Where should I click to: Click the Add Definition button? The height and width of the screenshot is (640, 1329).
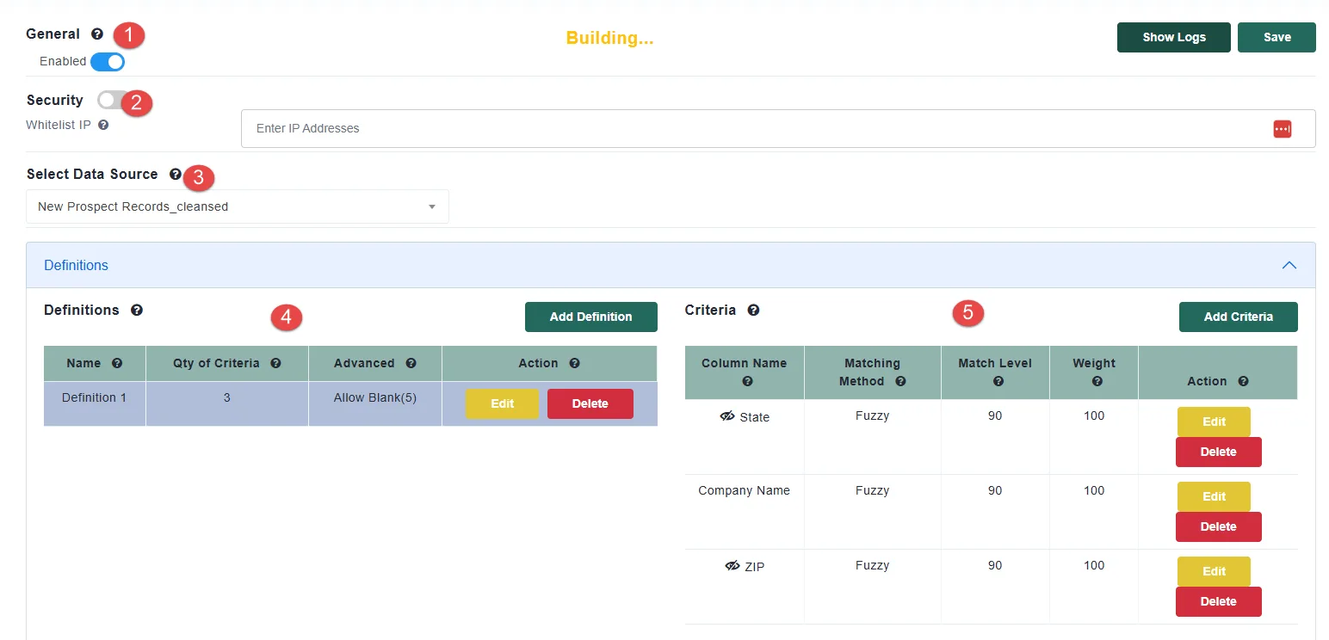pos(590,317)
